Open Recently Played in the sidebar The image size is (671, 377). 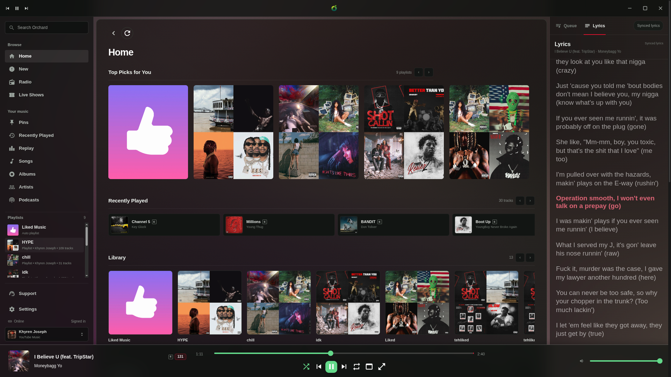pos(46,135)
